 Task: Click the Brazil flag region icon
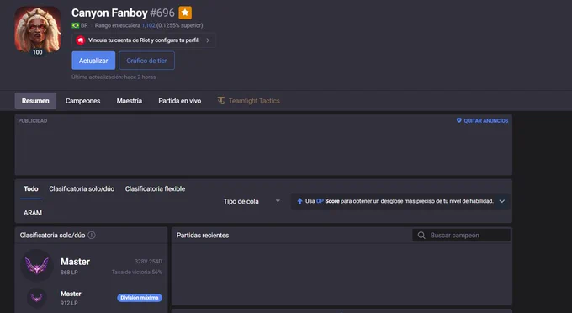click(x=76, y=25)
